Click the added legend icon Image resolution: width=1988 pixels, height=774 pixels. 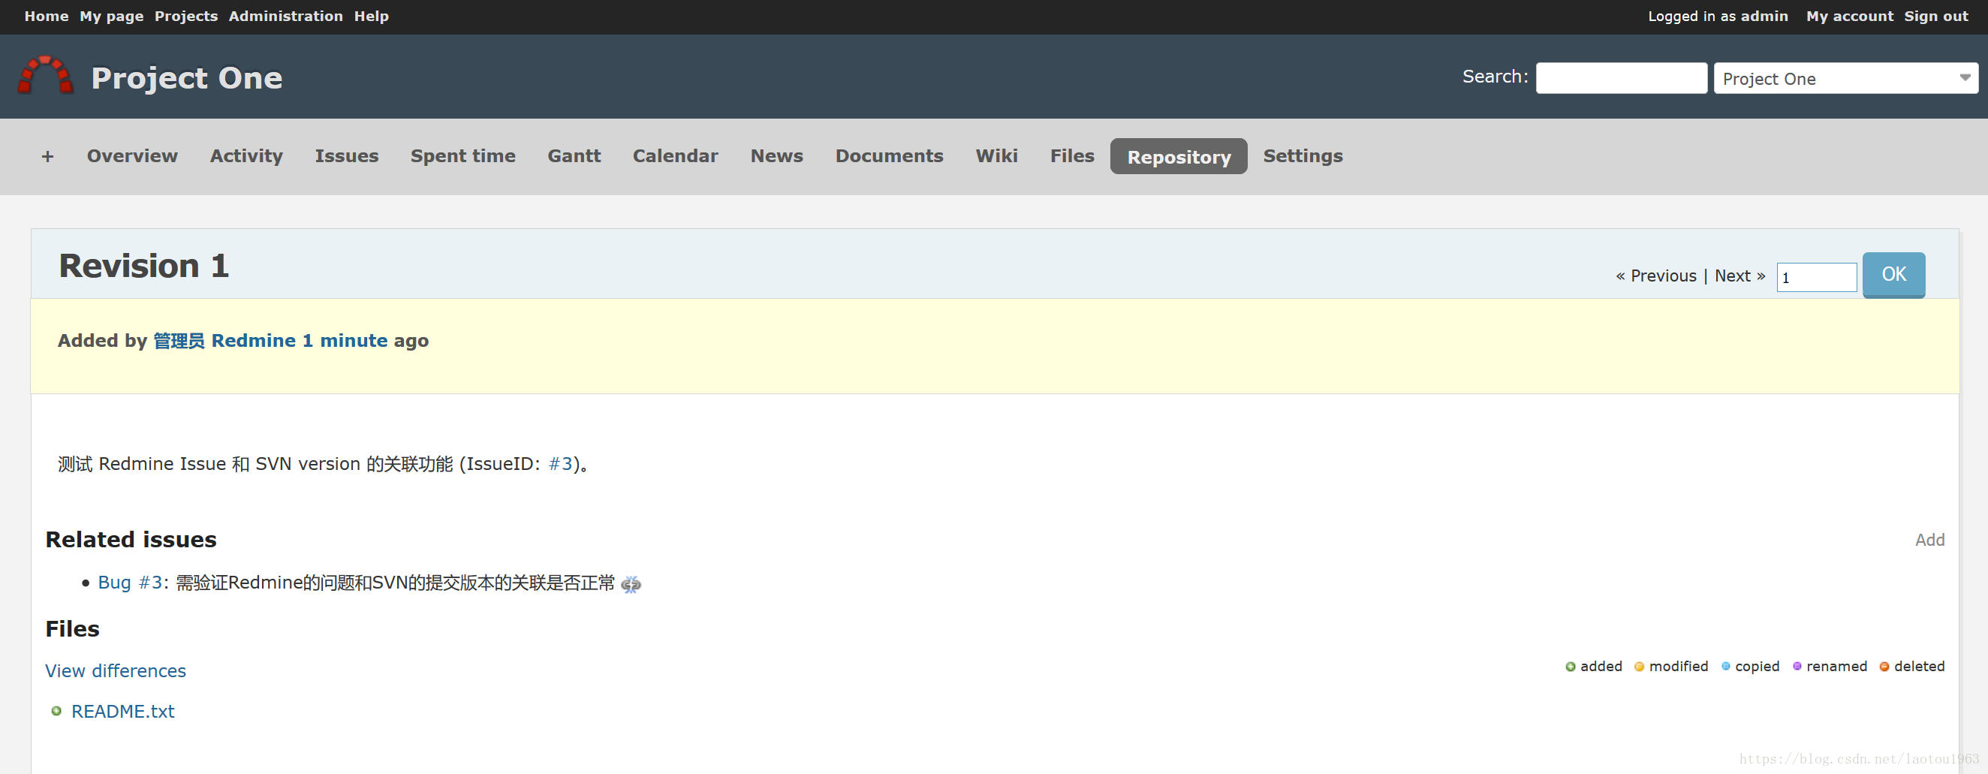coord(1570,667)
